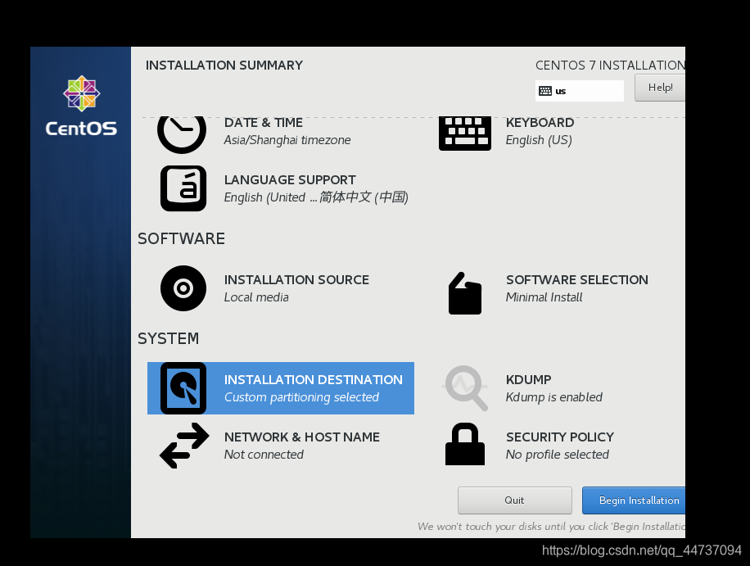Click 'Local media' status text
Image resolution: width=750 pixels, height=566 pixels.
coord(256,297)
